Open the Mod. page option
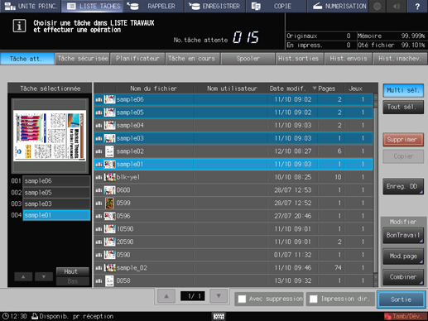The height and width of the screenshot is (321, 428). click(x=403, y=256)
